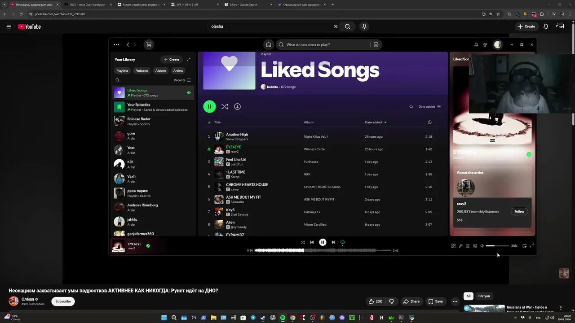The height and width of the screenshot is (323, 575).
Task: Search within the Liked Songs playlist
Action: click(x=411, y=106)
